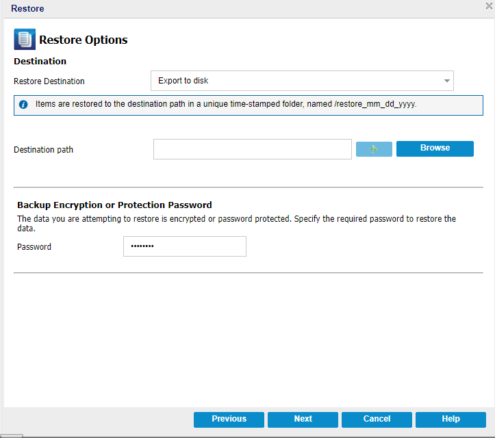Click the Browse button

435,149
